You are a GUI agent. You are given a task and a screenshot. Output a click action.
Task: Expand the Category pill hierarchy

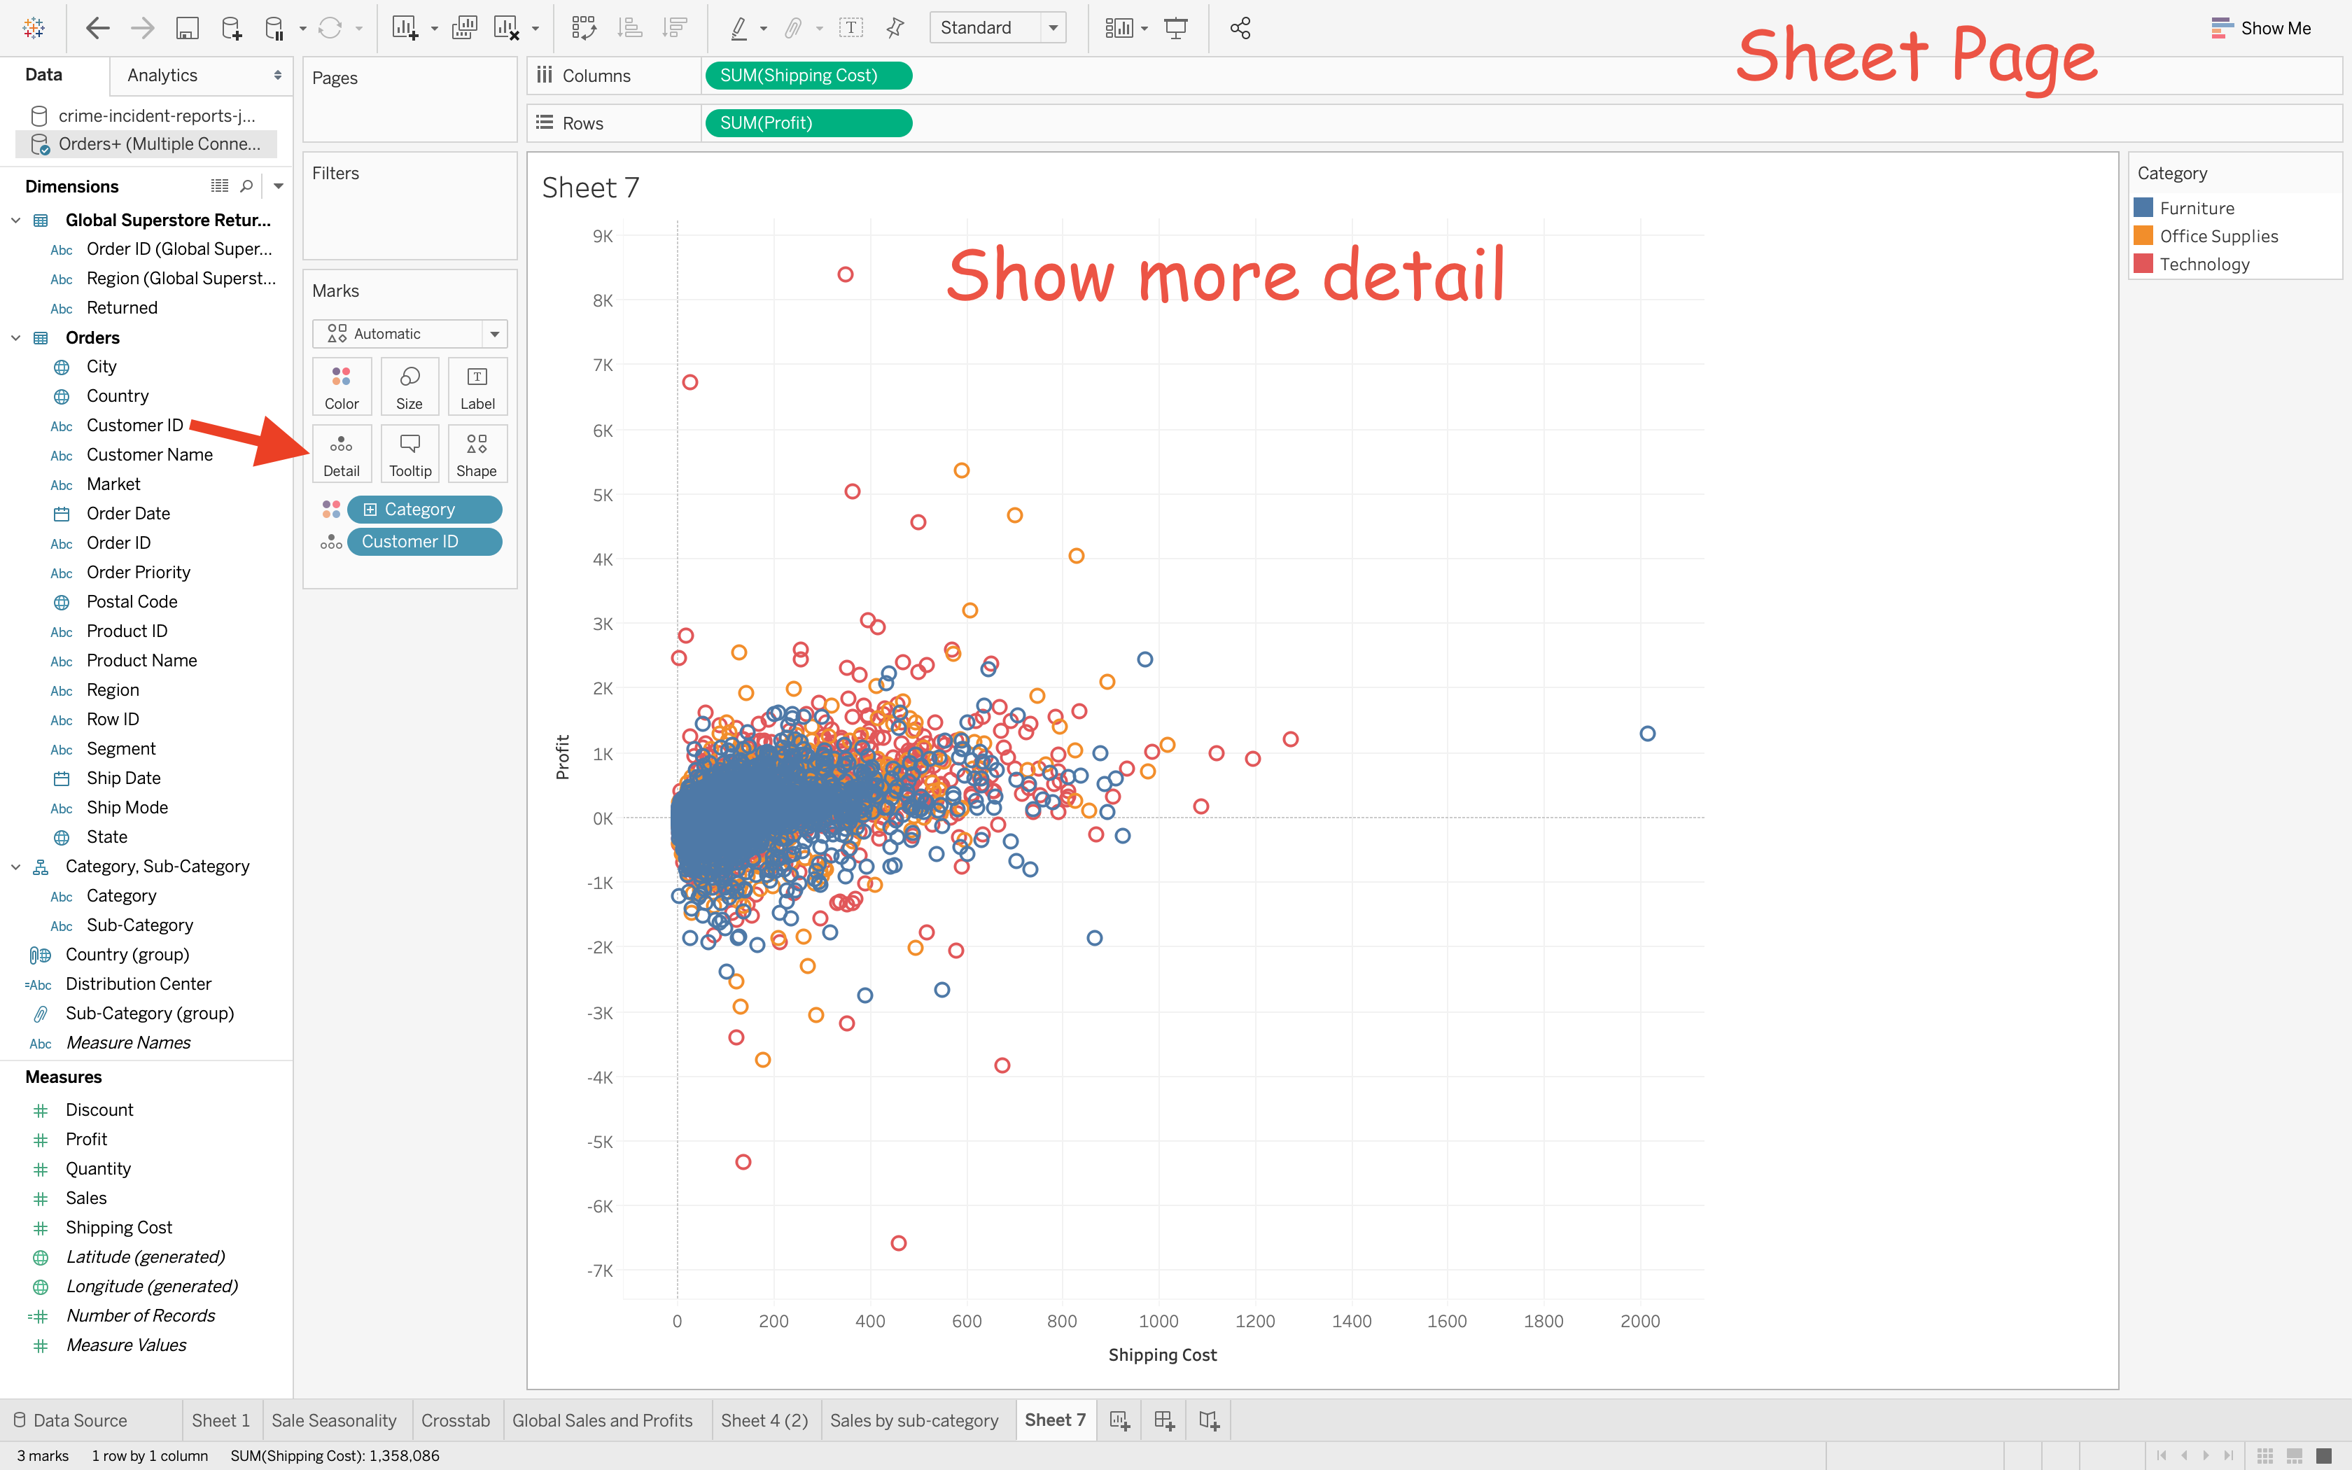click(x=370, y=510)
